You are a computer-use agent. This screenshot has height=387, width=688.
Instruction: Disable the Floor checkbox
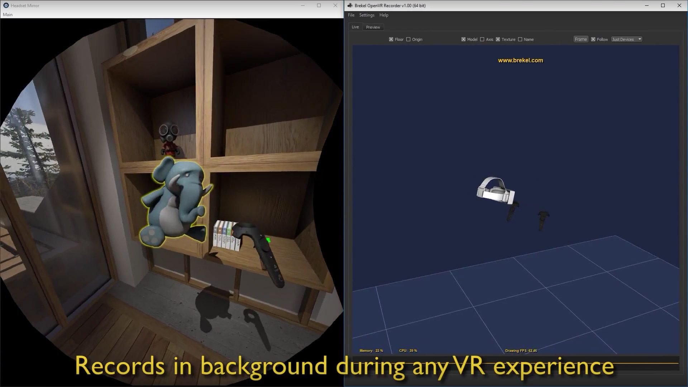point(391,39)
